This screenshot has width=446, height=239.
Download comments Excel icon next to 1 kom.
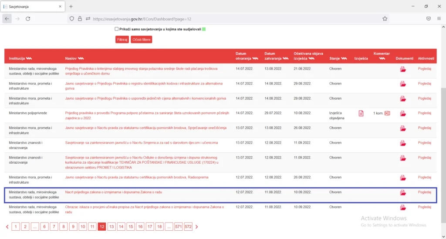pos(387,113)
